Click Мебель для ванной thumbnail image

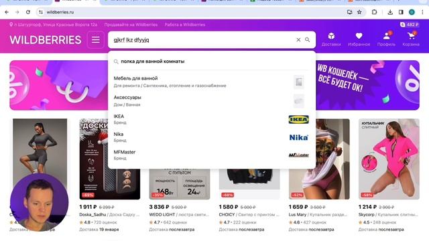coord(299,82)
